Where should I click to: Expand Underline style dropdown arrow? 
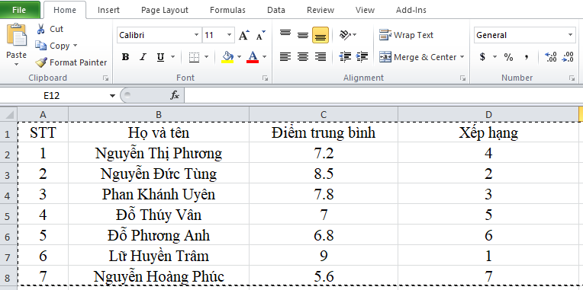pos(172,57)
